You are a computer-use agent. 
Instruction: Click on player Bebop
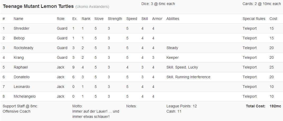[19, 38]
